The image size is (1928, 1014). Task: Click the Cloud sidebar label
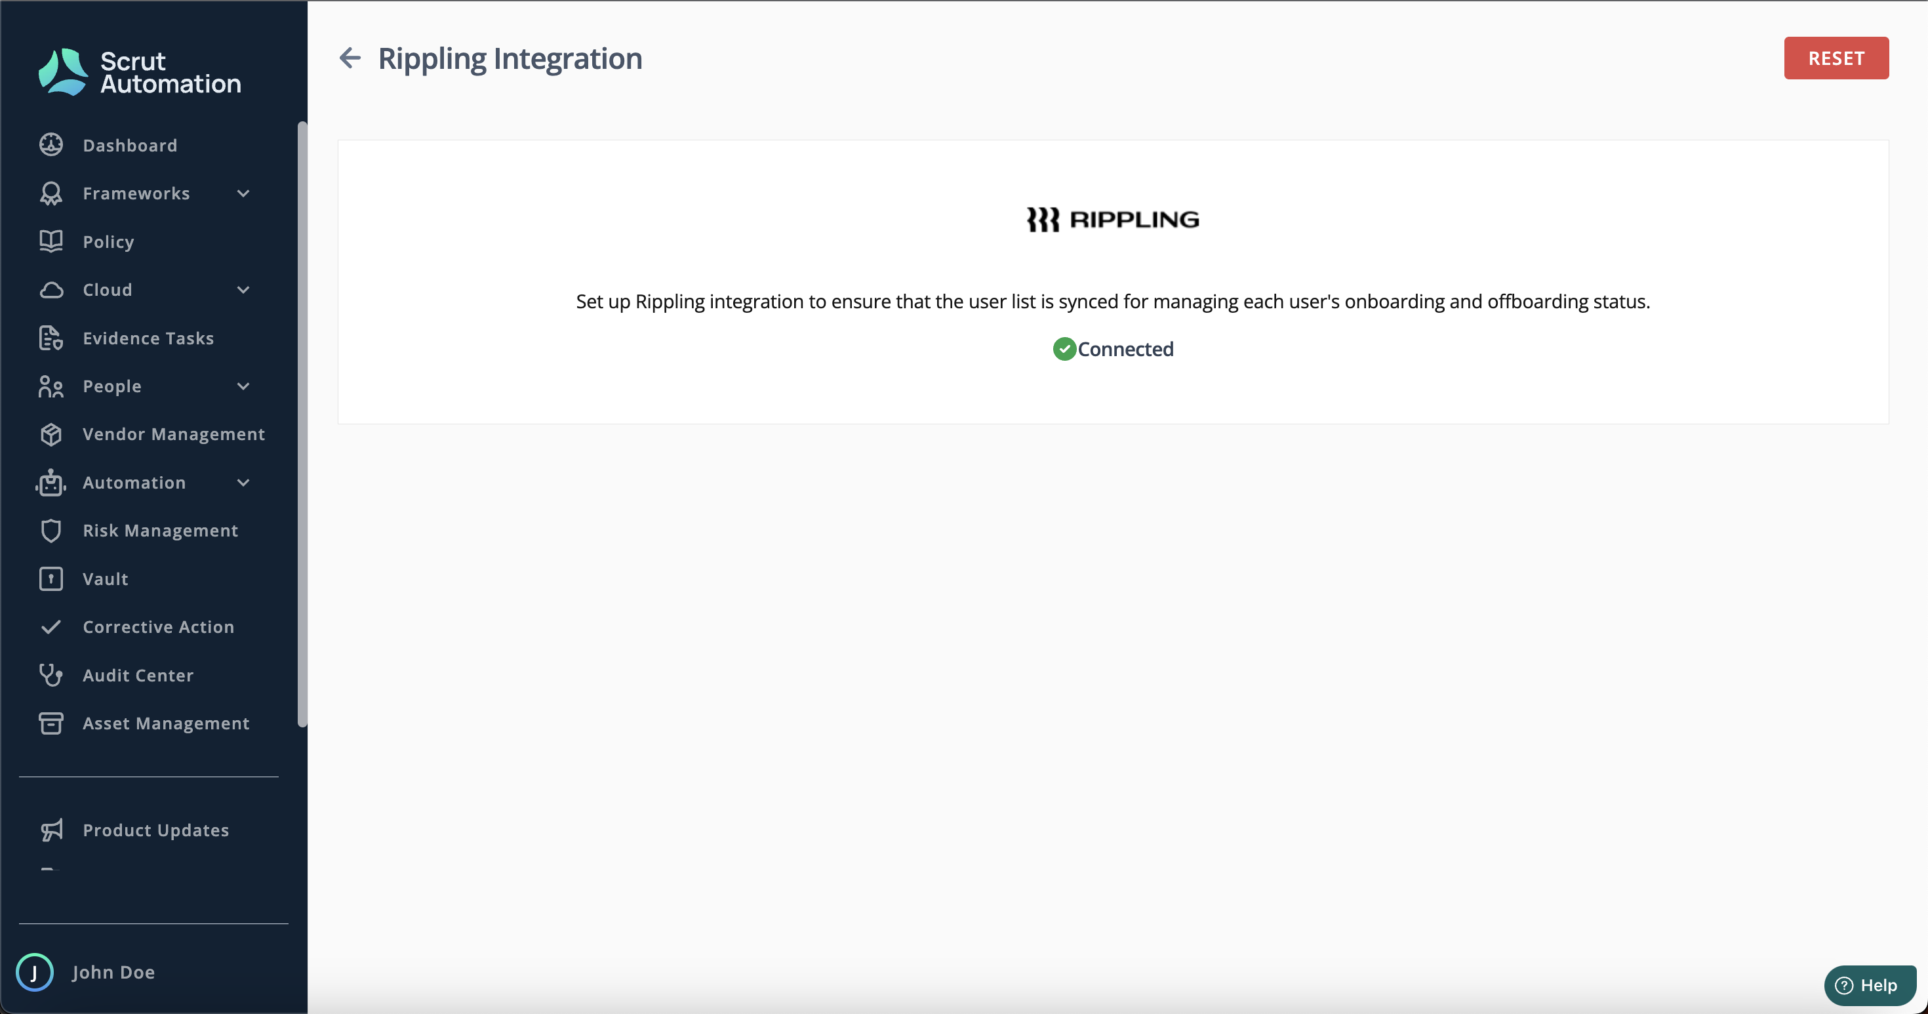point(107,290)
